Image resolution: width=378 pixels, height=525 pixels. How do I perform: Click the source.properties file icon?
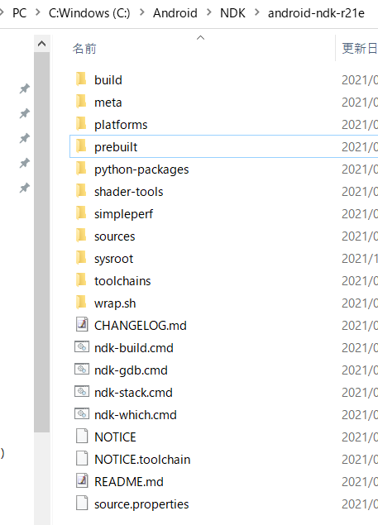[x=82, y=504]
